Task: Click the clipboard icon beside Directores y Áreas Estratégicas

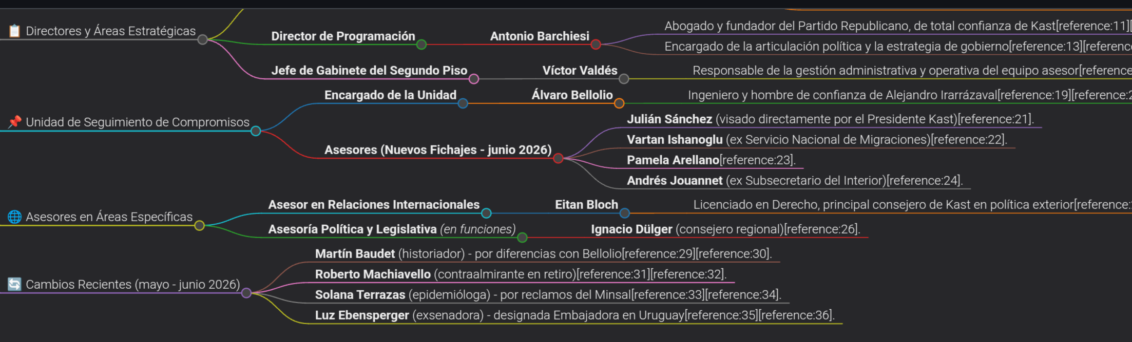Action: (x=14, y=31)
